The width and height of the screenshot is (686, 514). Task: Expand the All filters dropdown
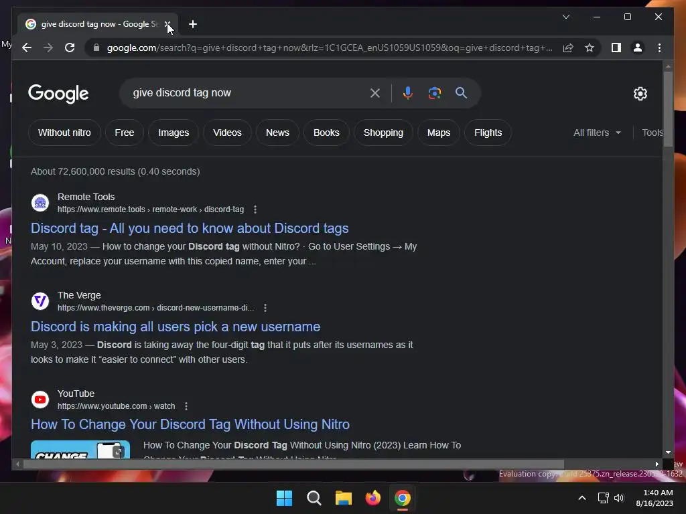(x=597, y=133)
